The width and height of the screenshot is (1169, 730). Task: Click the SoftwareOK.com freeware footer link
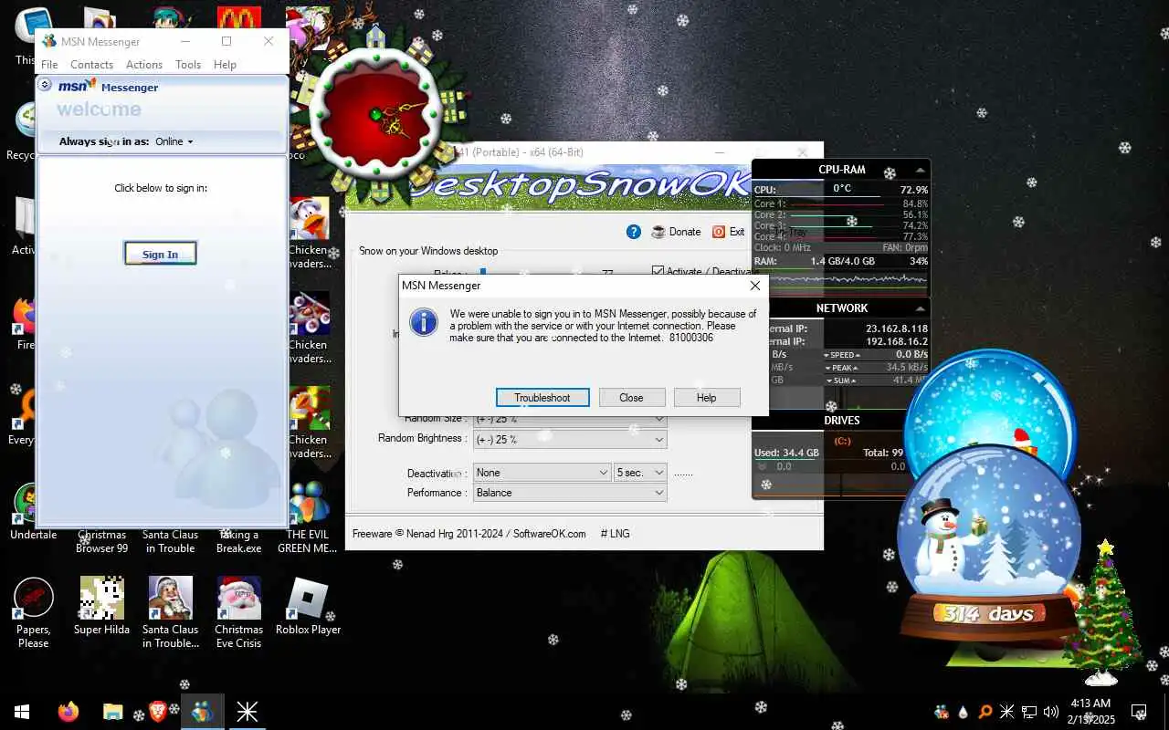click(x=469, y=534)
